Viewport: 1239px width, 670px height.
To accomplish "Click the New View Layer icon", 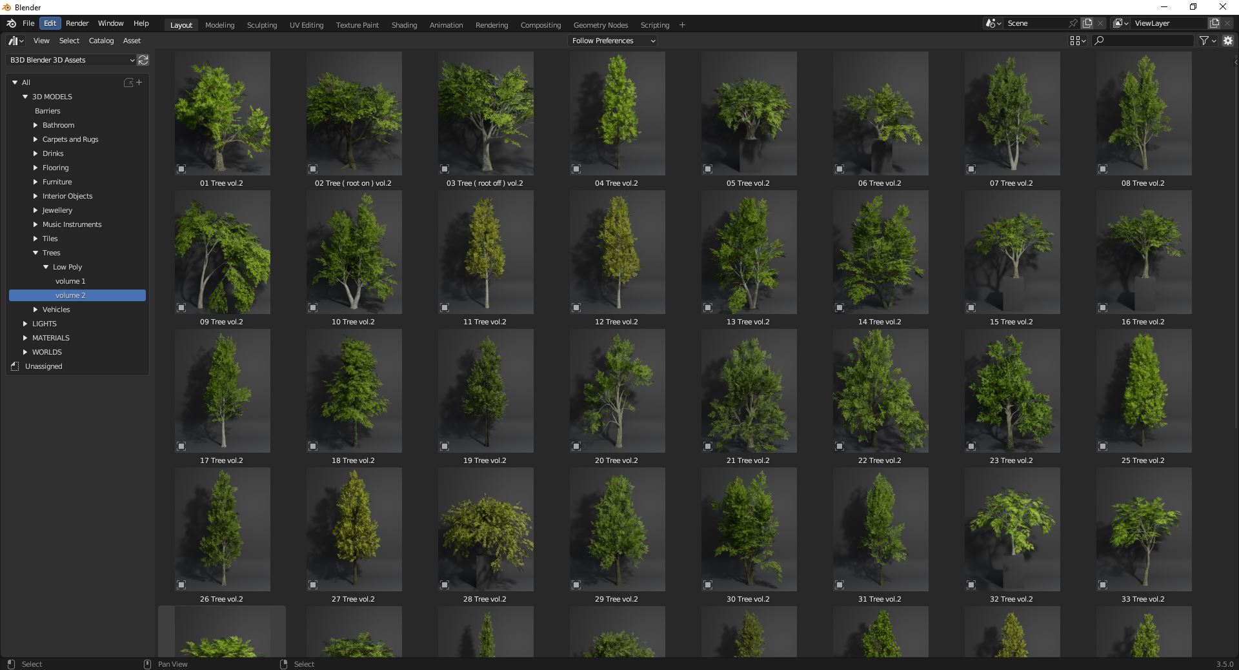I will coord(1214,23).
